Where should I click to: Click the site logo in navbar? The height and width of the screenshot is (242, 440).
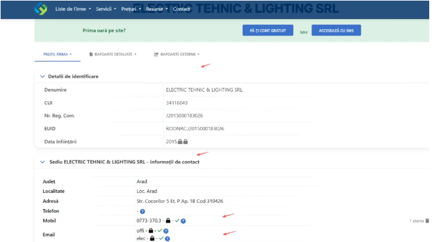pos(41,9)
